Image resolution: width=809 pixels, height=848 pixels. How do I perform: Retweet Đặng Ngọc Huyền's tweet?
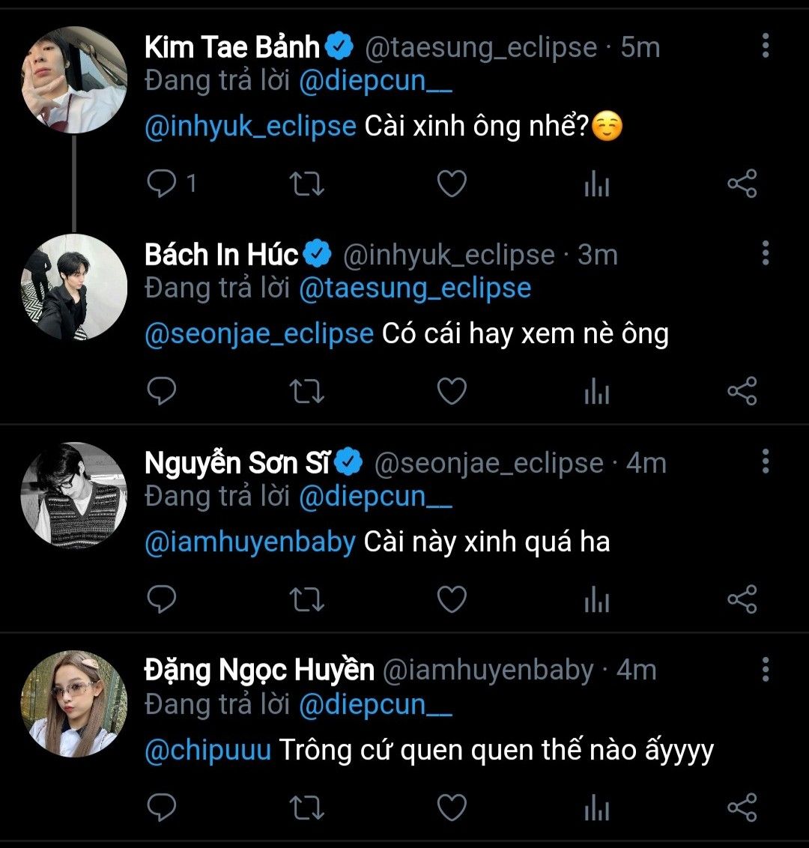(306, 808)
